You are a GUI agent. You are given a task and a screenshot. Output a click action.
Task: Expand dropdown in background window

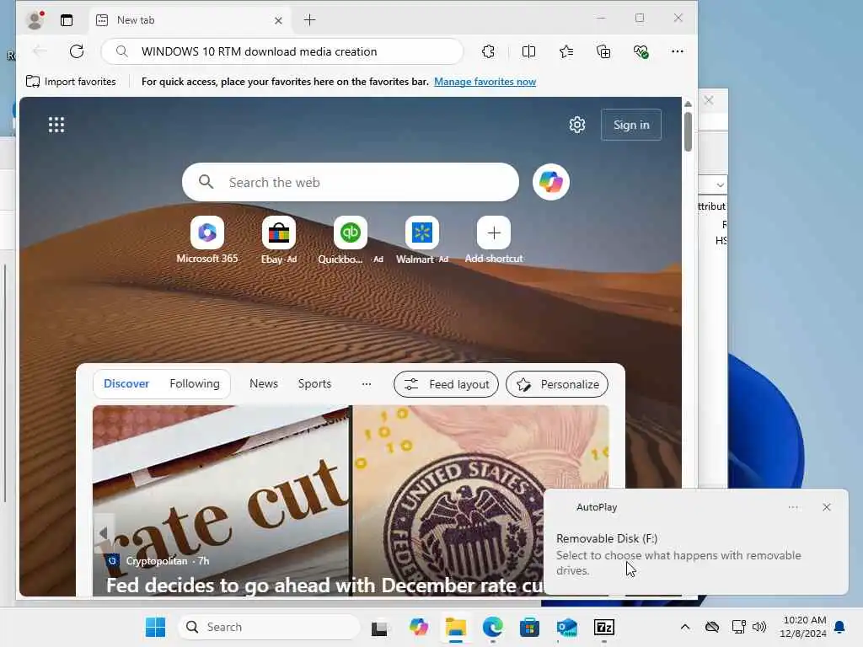(721, 184)
